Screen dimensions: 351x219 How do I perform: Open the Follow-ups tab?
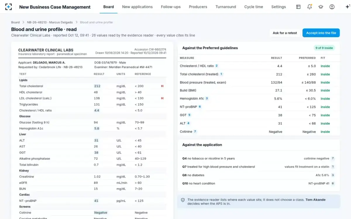[x=171, y=7]
